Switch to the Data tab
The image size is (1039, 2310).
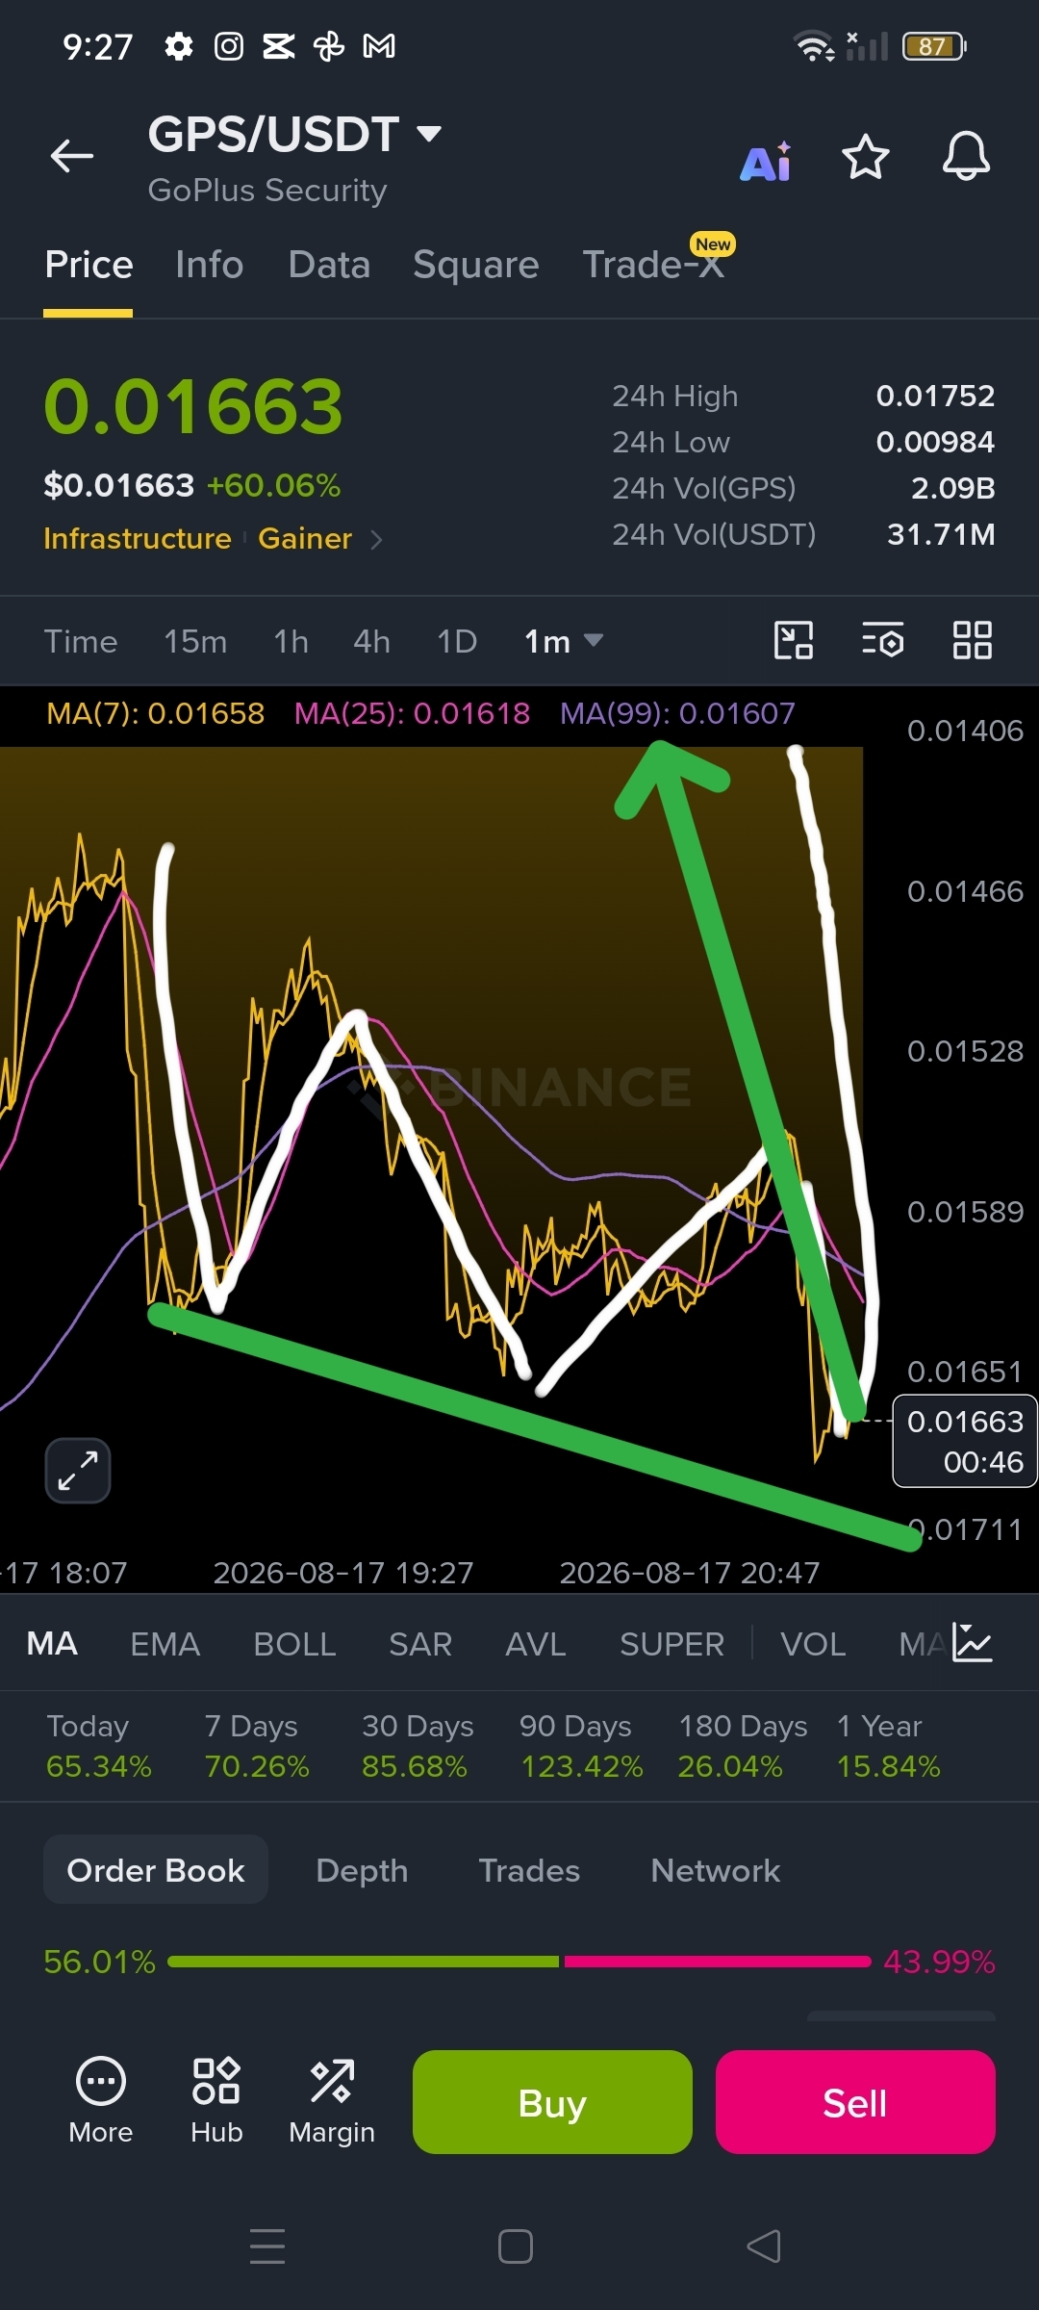(x=329, y=265)
